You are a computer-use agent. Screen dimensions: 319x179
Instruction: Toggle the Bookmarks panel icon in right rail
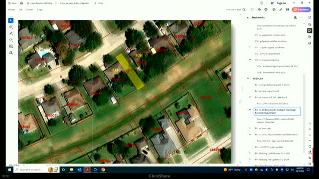point(310,31)
